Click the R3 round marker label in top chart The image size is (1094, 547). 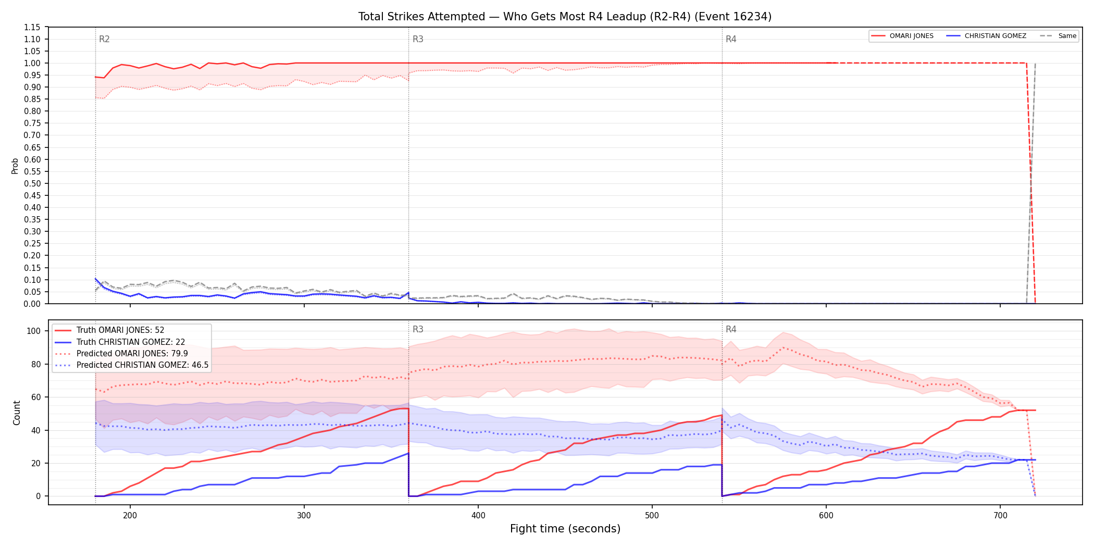coord(418,39)
